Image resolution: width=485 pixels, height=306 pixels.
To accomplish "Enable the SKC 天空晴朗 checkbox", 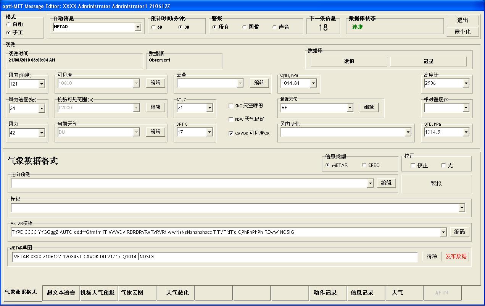I will click(231, 106).
